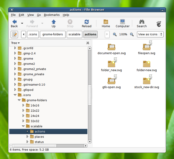
Task: Click the Stop loading button
Action: [x=70, y=24]
